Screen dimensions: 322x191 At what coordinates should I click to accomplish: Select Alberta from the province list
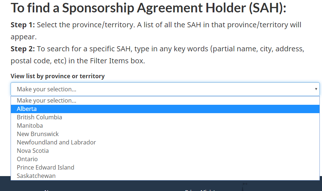(x=27, y=109)
